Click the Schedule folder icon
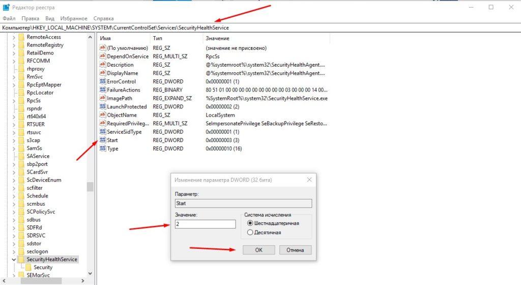This screenshot has height=285, width=521. [21, 195]
